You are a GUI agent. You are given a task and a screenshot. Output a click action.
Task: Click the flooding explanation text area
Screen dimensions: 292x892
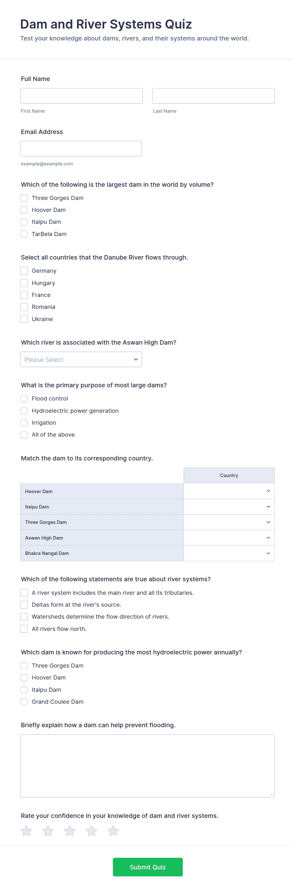pyautogui.click(x=148, y=766)
